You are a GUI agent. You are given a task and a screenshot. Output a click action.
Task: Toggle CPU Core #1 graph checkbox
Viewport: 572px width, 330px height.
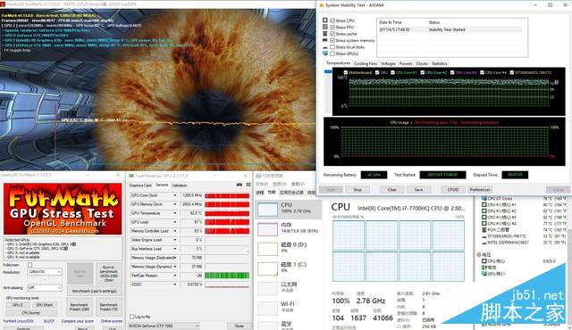coord(392,72)
